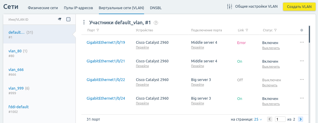Open the GigabitEthernet1/0/24 port link
The width and height of the screenshot is (318, 123).
(106, 98)
